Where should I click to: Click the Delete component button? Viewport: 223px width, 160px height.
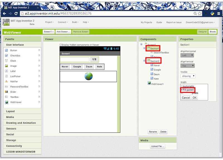click(163, 132)
